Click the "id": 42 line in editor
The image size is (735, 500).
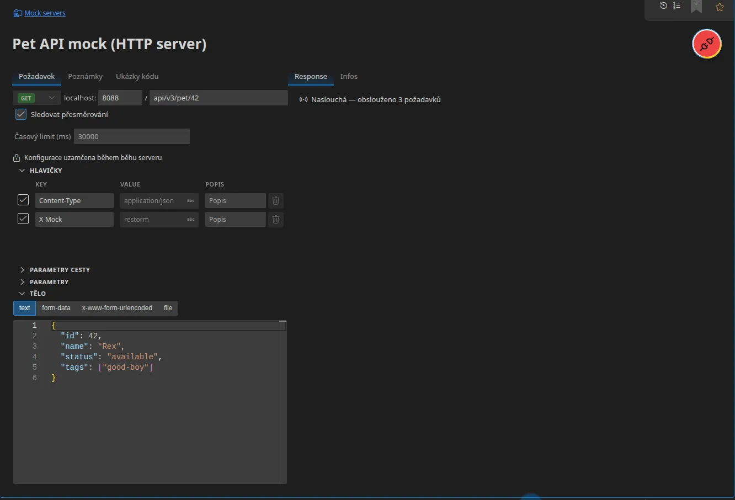[x=81, y=336]
